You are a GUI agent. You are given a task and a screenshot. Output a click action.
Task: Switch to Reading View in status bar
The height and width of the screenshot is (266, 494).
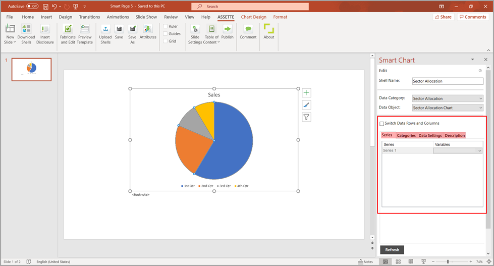tap(411, 261)
